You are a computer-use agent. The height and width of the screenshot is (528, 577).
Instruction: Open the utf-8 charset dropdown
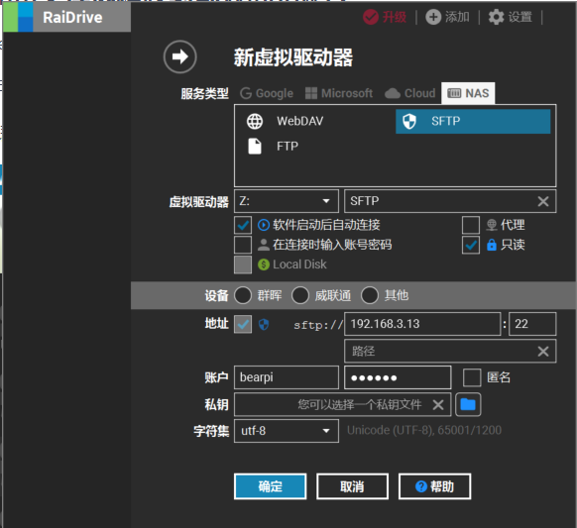(x=287, y=431)
